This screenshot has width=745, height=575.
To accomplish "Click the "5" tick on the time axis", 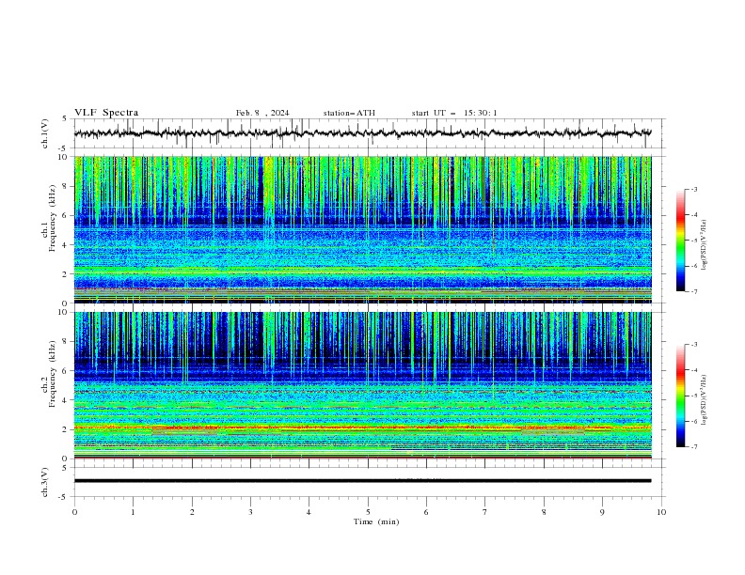I will pyautogui.click(x=368, y=512).
